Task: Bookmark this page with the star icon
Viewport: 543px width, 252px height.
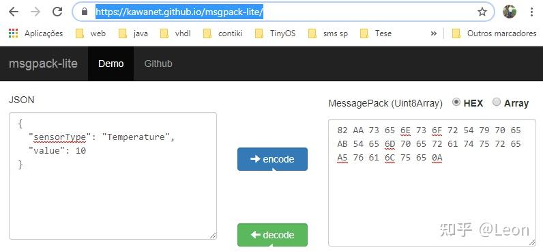Action: click(482, 12)
